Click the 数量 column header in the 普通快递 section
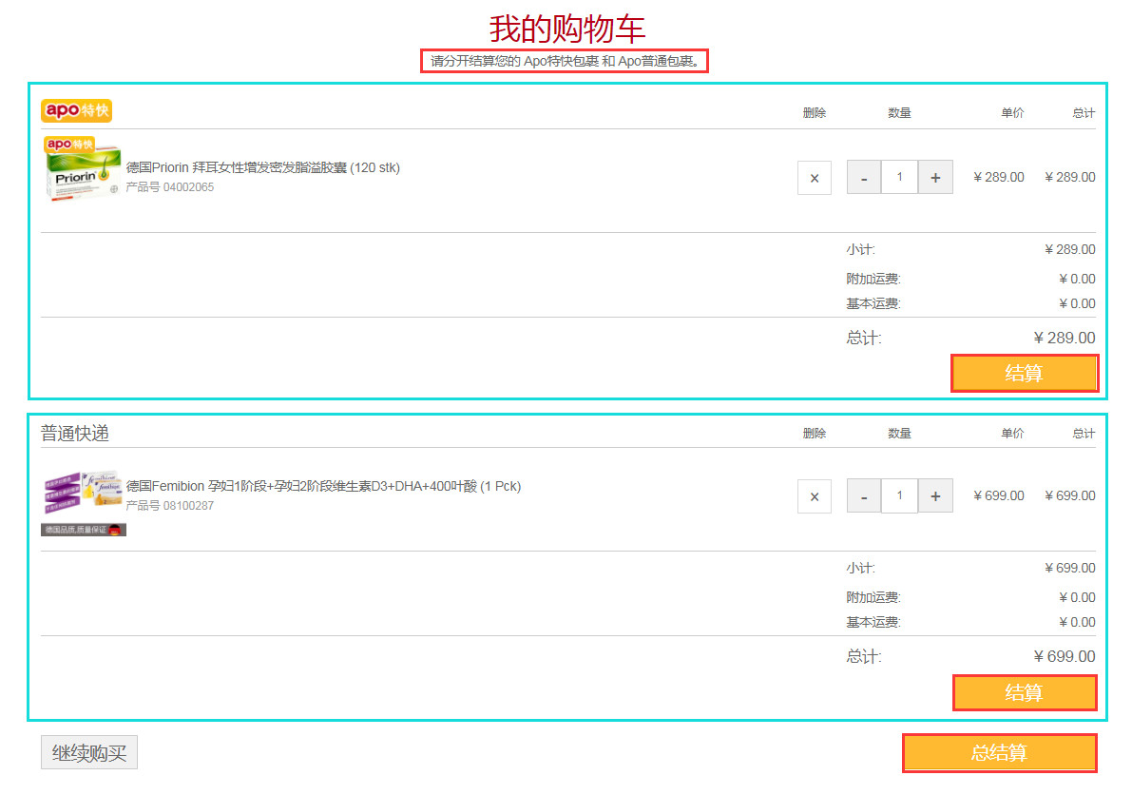This screenshot has height=795, width=1132. tap(899, 434)
